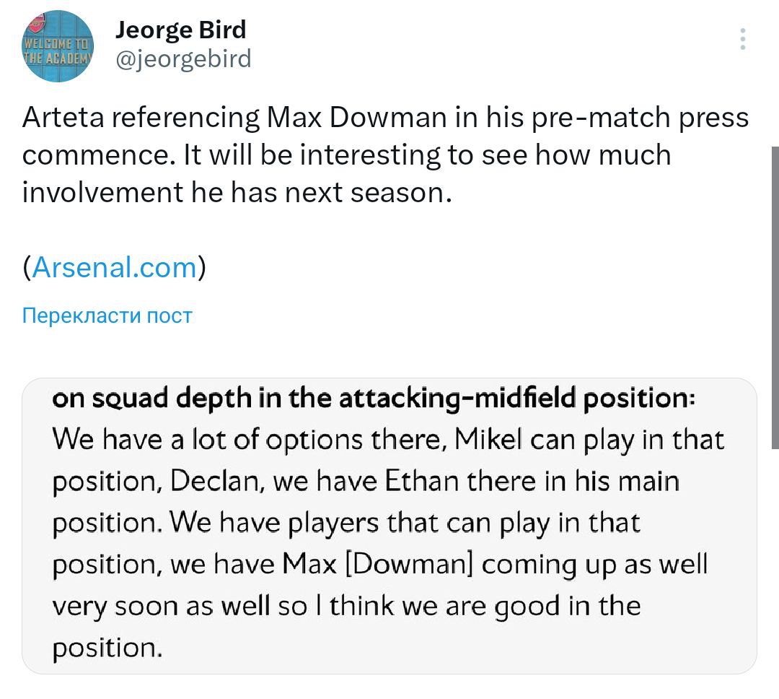Open the Arsenal.com link
The height and width of the screenshot is (699, 779).
pos(115,267)
